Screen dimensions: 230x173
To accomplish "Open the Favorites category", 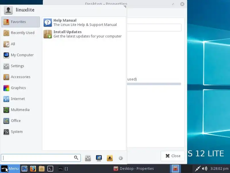I will click(x=20, y=22).
